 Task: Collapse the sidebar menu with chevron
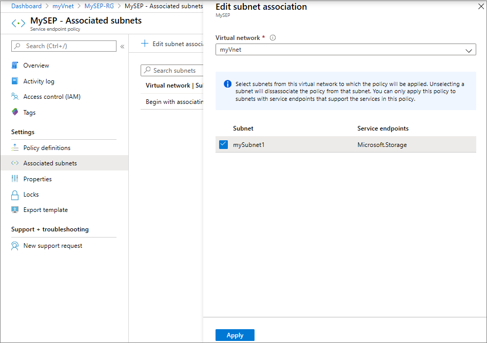click(122, 47)
